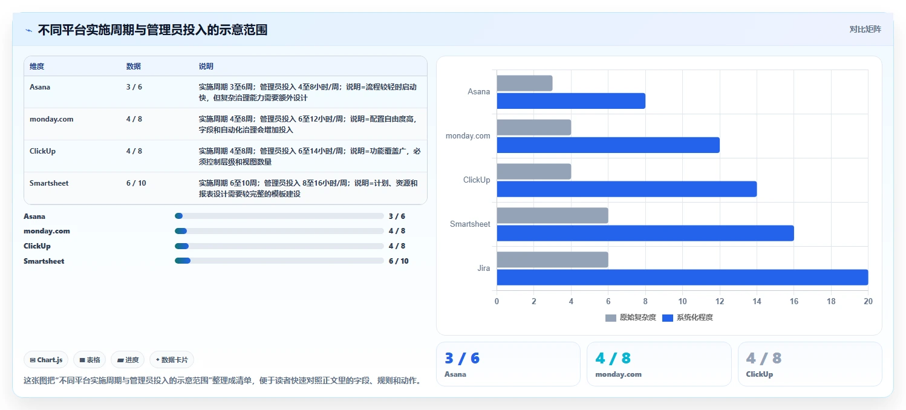Click the Asana progress bar
Image resolution: width=906 pixels, height=410 pixels.
(279, 216)
